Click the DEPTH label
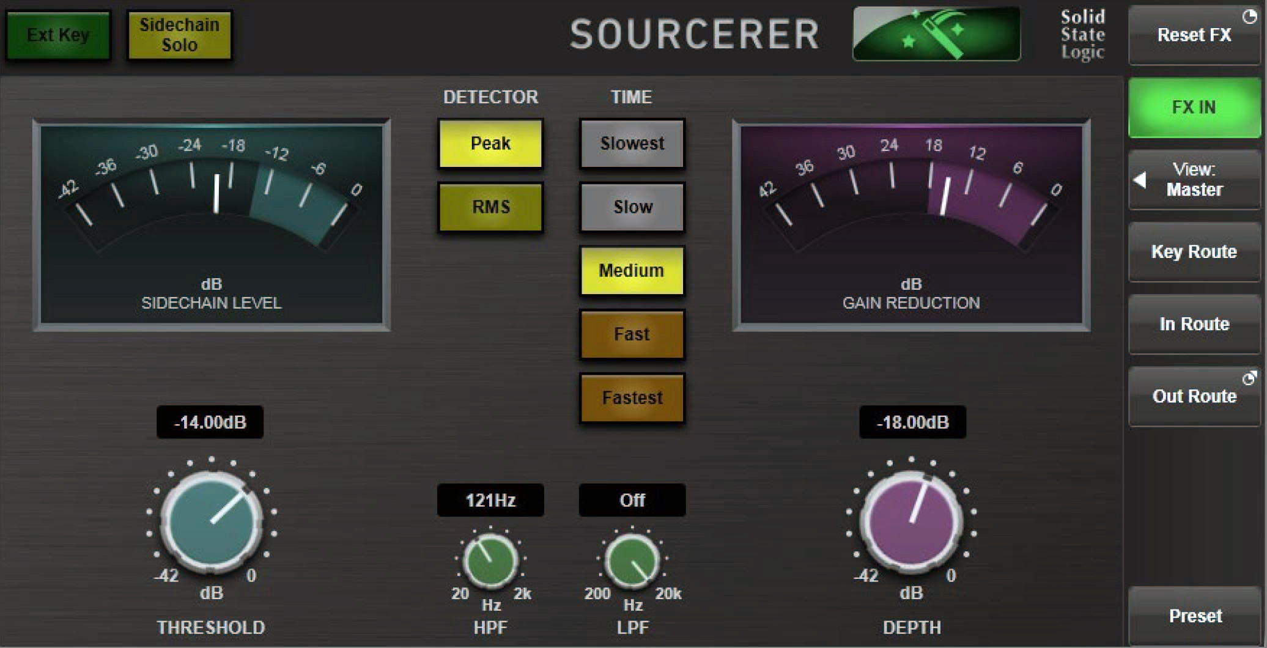Image resolution: width=1267 pixels, height=648 pixels. [911, 627]
